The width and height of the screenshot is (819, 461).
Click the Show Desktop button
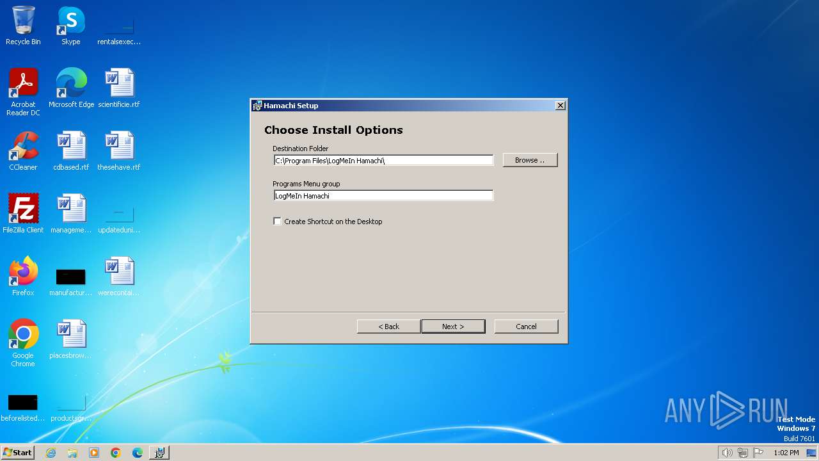pyautogui.click(x=811, y=453)
